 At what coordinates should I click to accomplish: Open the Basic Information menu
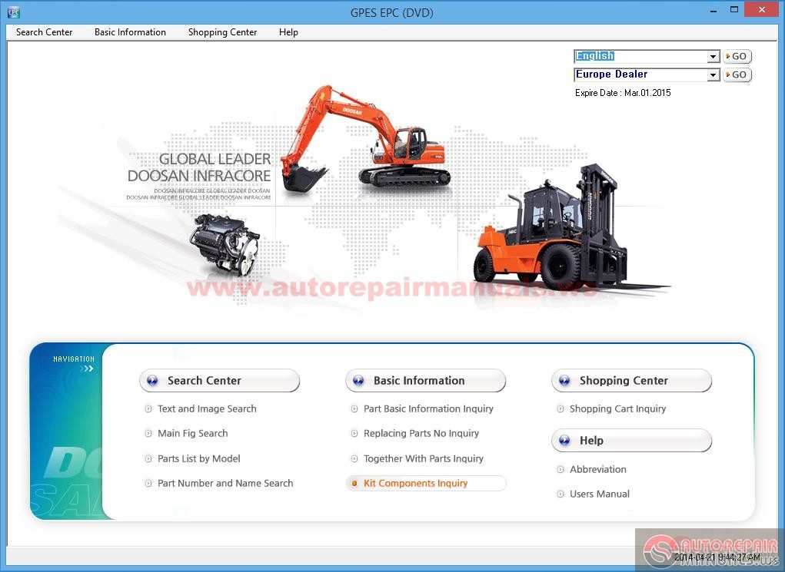[130, 32]
